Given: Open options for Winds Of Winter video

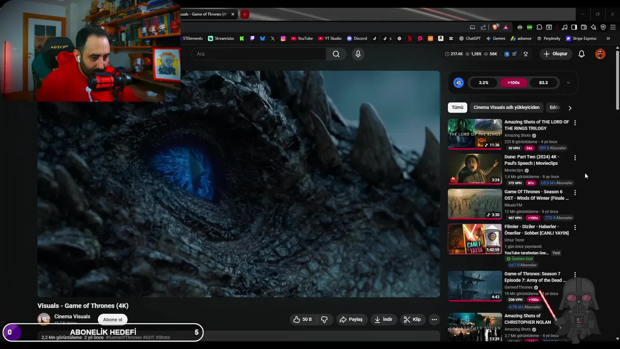Looking at the screenshot, I should click(x=575, y=193).
